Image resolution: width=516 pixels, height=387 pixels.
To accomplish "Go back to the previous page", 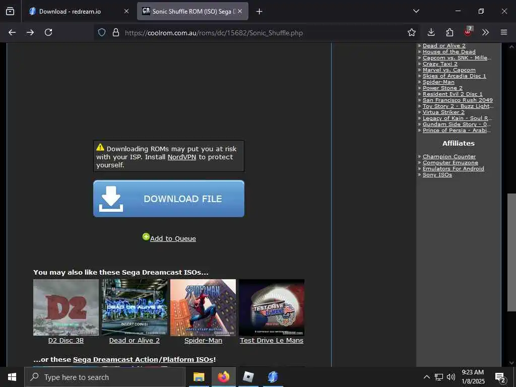I will point(12,32).
